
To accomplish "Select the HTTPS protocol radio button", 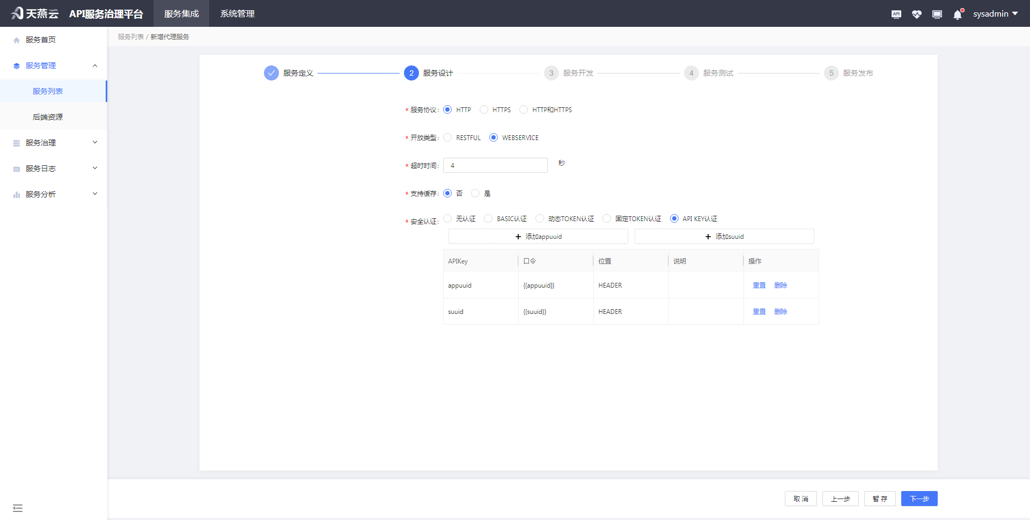I will (483, 109).
